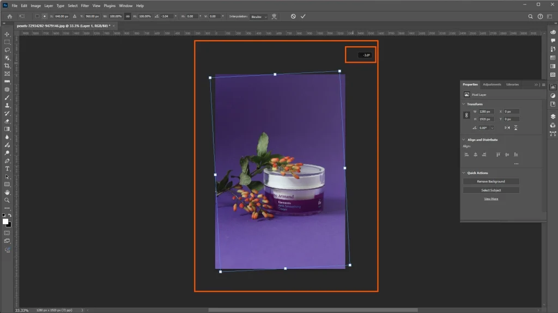Screen dimensions: 558x313
Task: Collapse the Properties panel with double arrows
Action: (x=536, y=85)
